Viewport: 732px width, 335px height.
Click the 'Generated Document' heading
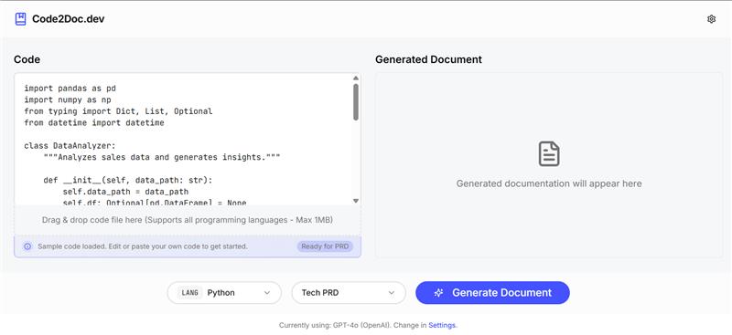[x=428, y=59]
